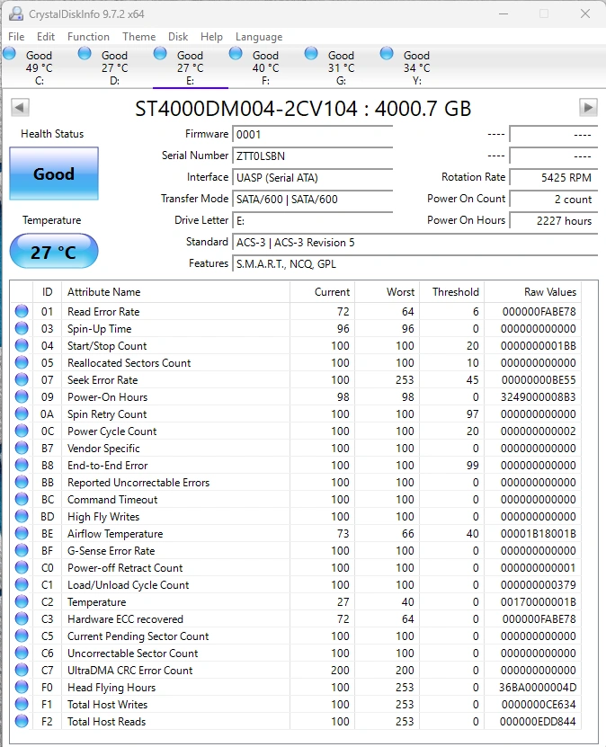This screenshot has width=606, height=747.
Task: Click status orb for Read Error Rate
Action: click(22, 312)
